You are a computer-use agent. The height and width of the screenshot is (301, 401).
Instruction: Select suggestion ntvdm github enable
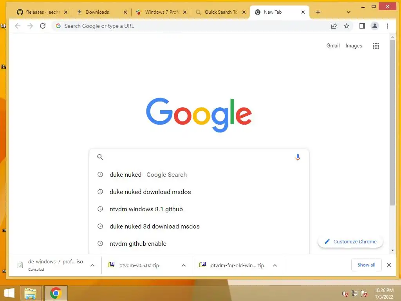(x=199, y=243)
